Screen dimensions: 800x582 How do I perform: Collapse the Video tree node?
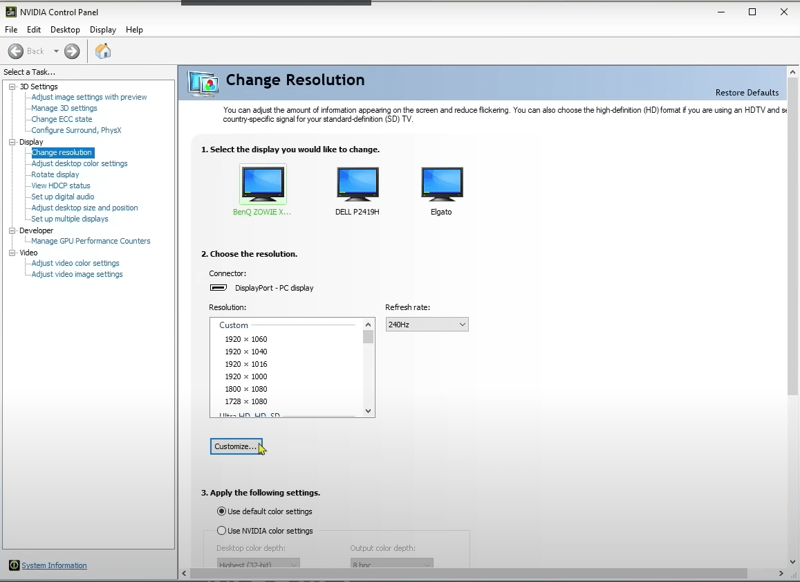click(x=12, y=253)
